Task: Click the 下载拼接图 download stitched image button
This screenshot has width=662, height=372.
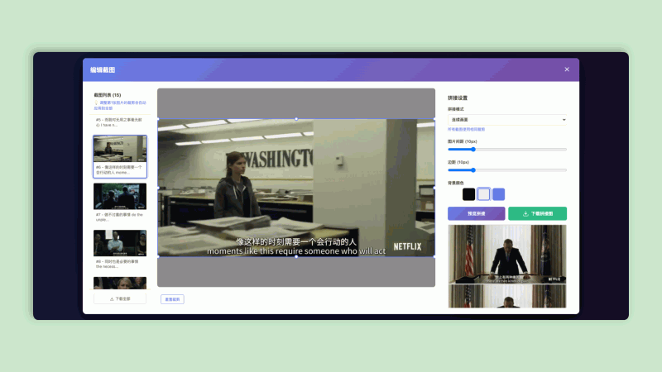Action: click(x=537, y=213)
